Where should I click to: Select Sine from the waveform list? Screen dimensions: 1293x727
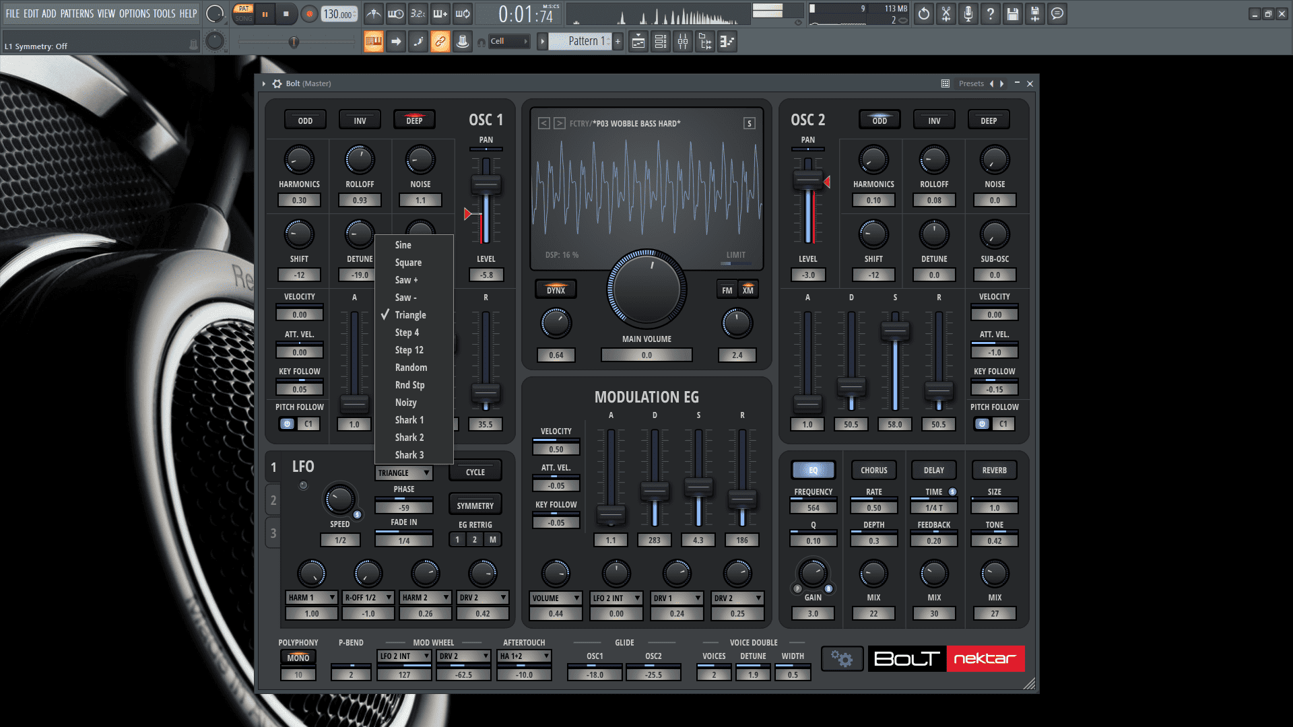pyautogui.click(x=413, y=245)
